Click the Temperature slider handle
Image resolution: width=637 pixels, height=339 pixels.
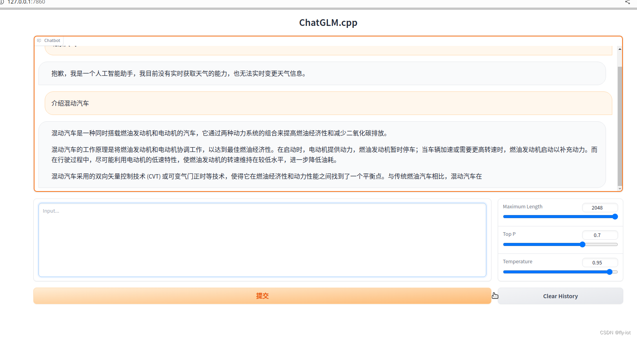[610, 272]
